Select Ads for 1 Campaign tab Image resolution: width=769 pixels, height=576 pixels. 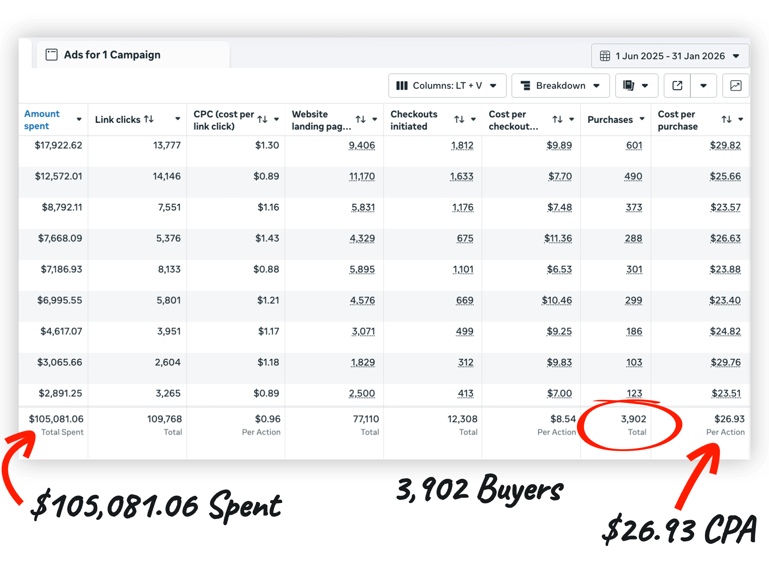click(112, 55)
